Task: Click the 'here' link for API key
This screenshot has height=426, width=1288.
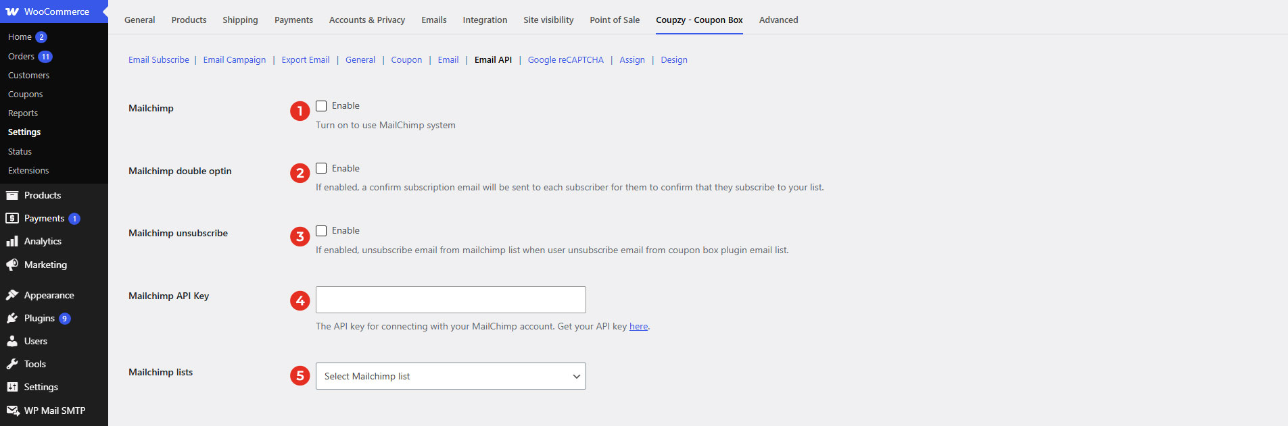Action: pyautogui.click(x=639, y=326)
